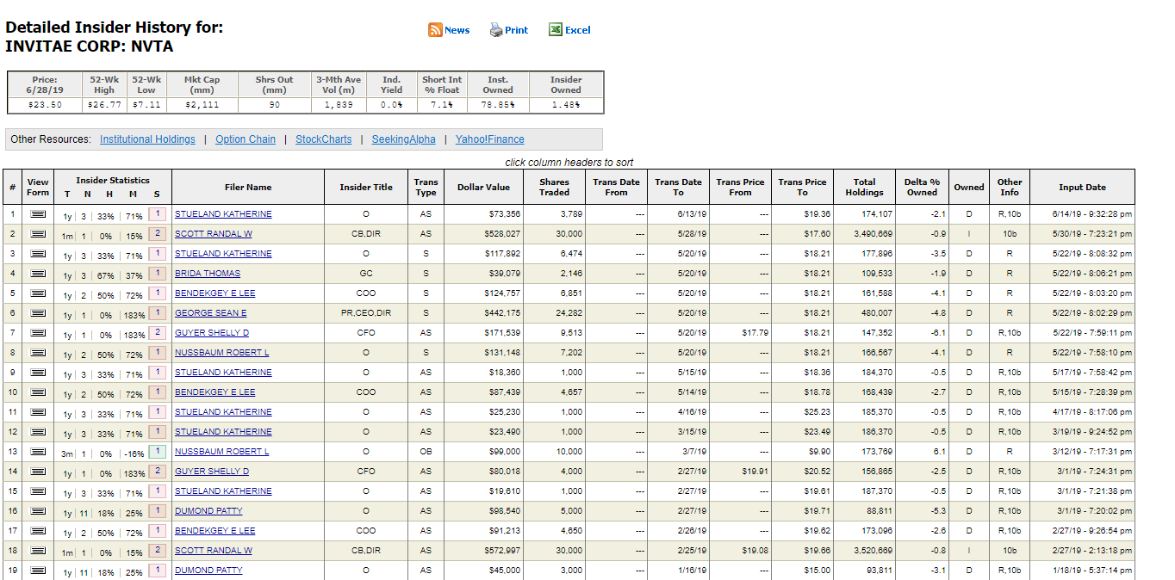The image size is (1175, 580).
Task: Open view form icon in row 13
Action: tap(38, 452)
